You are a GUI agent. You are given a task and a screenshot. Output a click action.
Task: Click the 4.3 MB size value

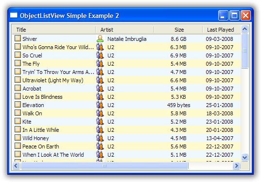pos(178,130)
